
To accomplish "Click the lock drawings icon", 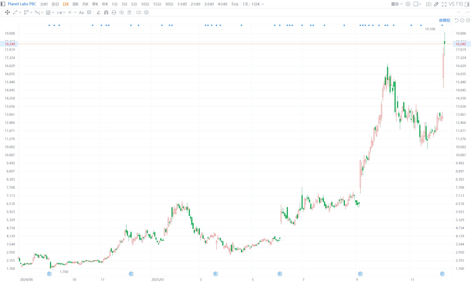I will click(x=114, y=12).
